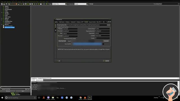Switch to the Web Server preferences tab
Screen dimensions: 180x101
click(x=62, y=22)
